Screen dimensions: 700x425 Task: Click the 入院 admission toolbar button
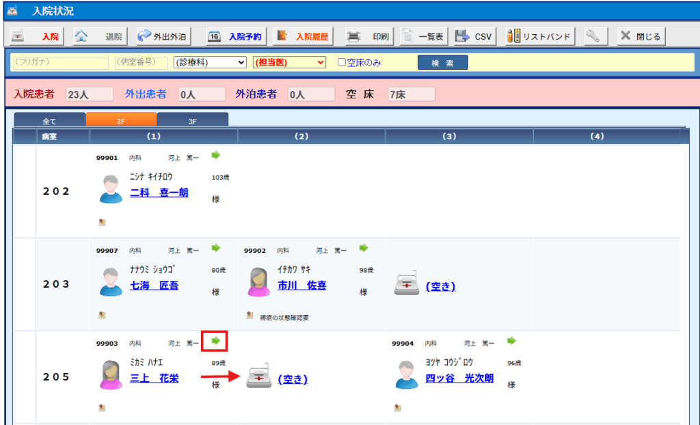(36, 36)
